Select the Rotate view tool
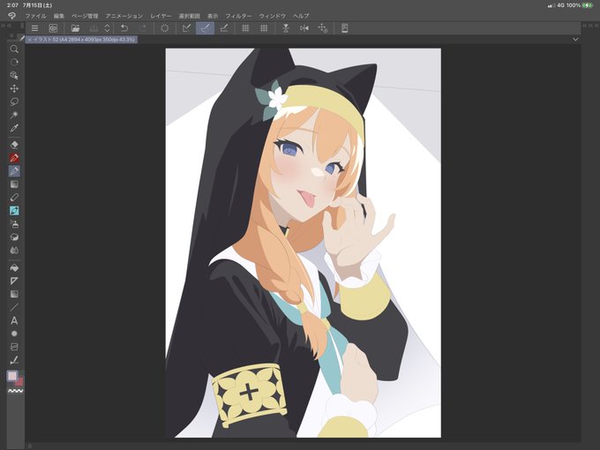The image size is (600, 450). click(x=14, y=62)
